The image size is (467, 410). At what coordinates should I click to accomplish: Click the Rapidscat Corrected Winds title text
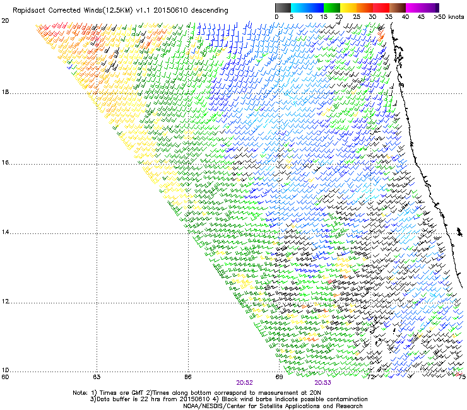coord(121,11)
